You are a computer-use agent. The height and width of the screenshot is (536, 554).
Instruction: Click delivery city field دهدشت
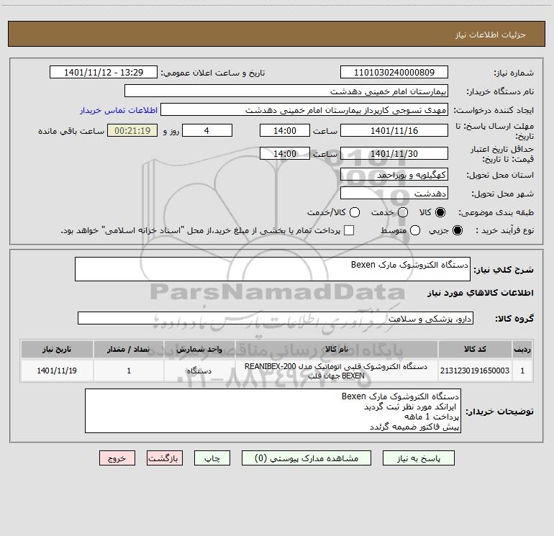[x=394, y=194]
